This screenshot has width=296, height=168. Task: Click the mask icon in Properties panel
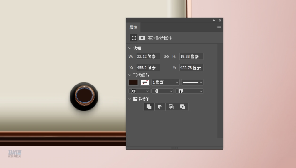[142, 38]
